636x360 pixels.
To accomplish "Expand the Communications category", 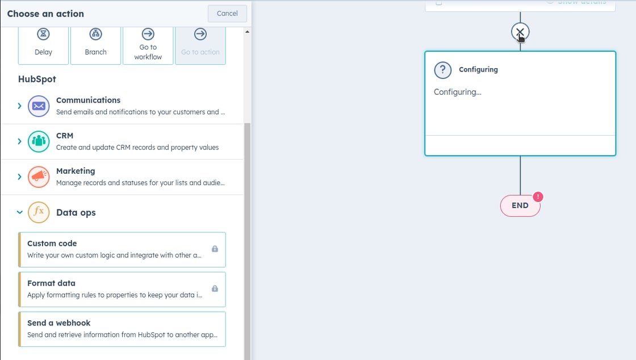I will [20, 106].
